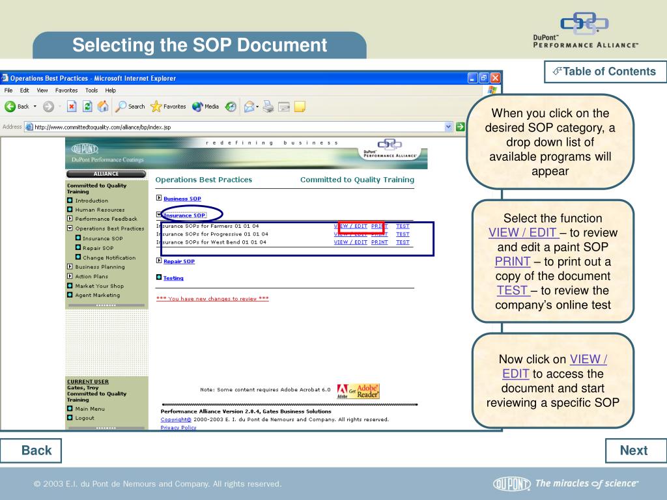Viewport: 667px width, 500px height.
Task: Click VIEW / EDIT for West Bend SOPs
Action: (x=350, y=242)
